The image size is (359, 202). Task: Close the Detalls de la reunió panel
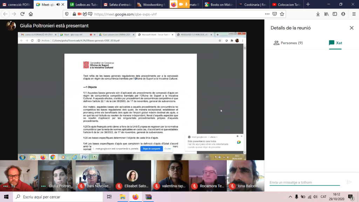click(x=351, y=28)
